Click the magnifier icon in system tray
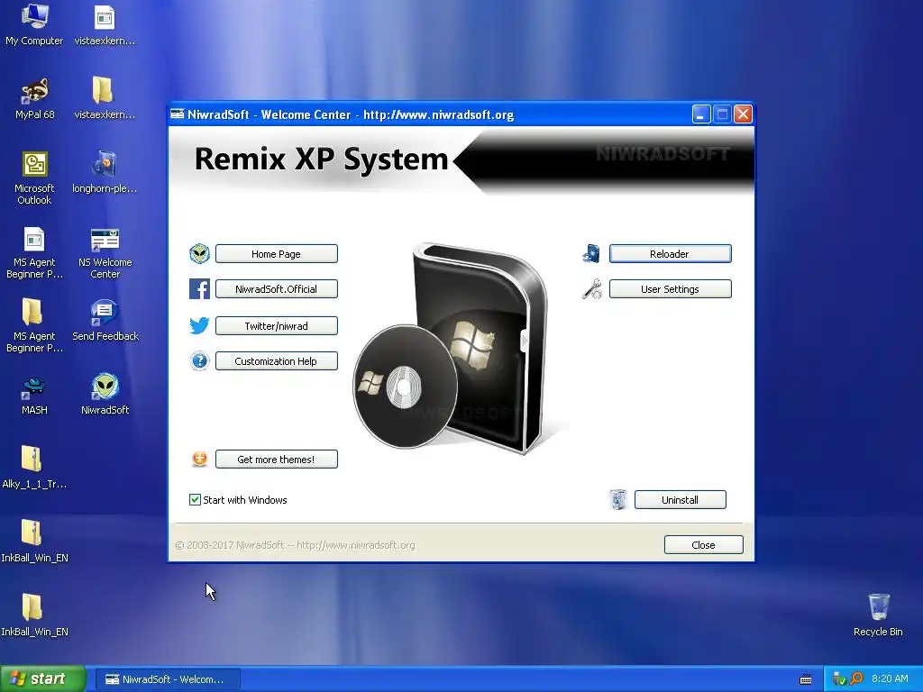 click(856, 678)
